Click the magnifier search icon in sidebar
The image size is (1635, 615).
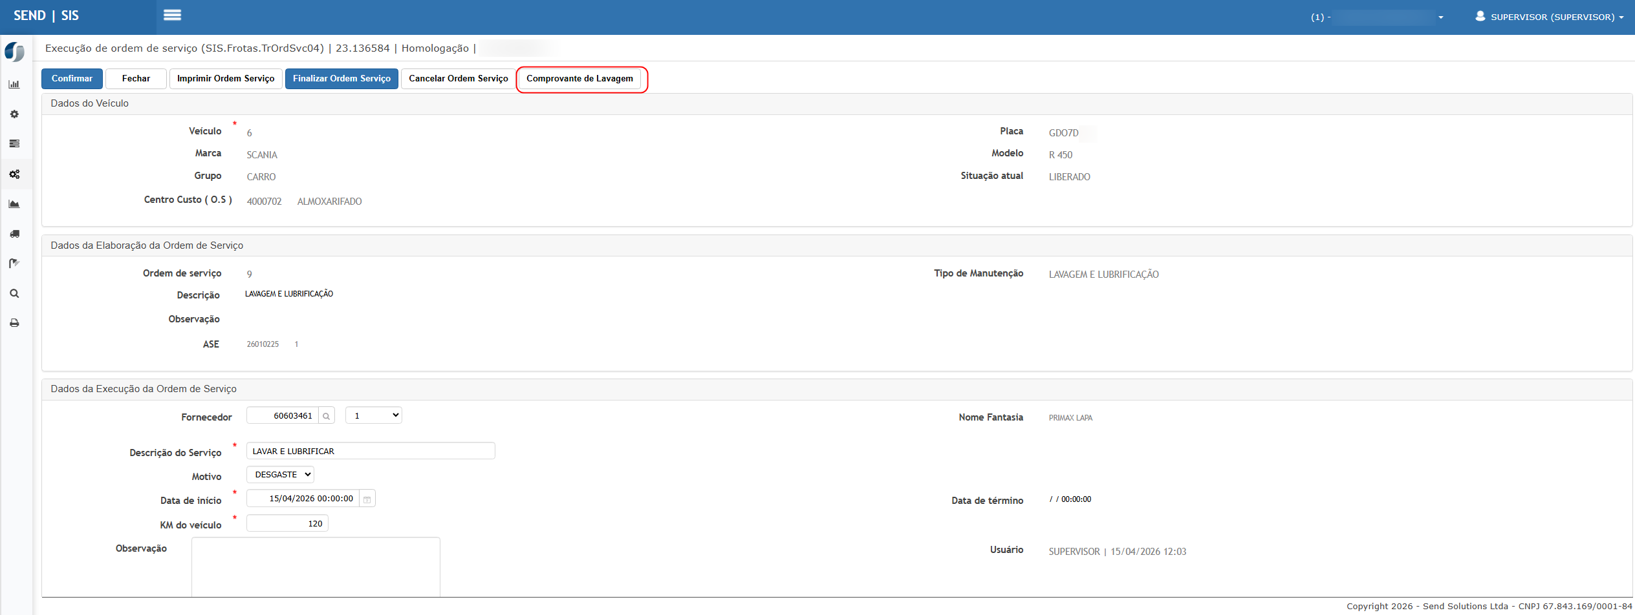[14, 293]
